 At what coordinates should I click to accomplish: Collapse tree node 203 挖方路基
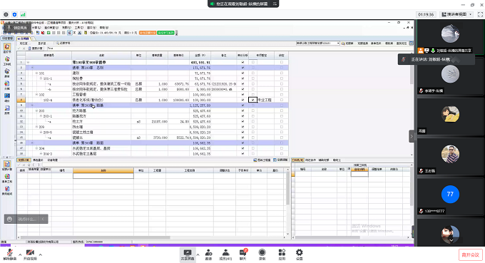[x=36, y=110]
